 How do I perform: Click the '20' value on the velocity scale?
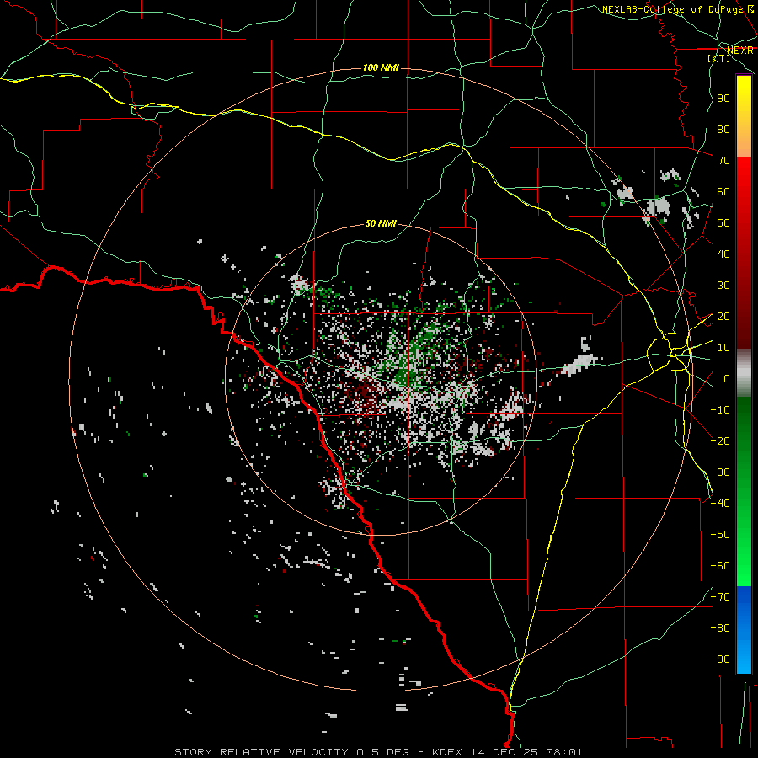(x=723, y=316)
